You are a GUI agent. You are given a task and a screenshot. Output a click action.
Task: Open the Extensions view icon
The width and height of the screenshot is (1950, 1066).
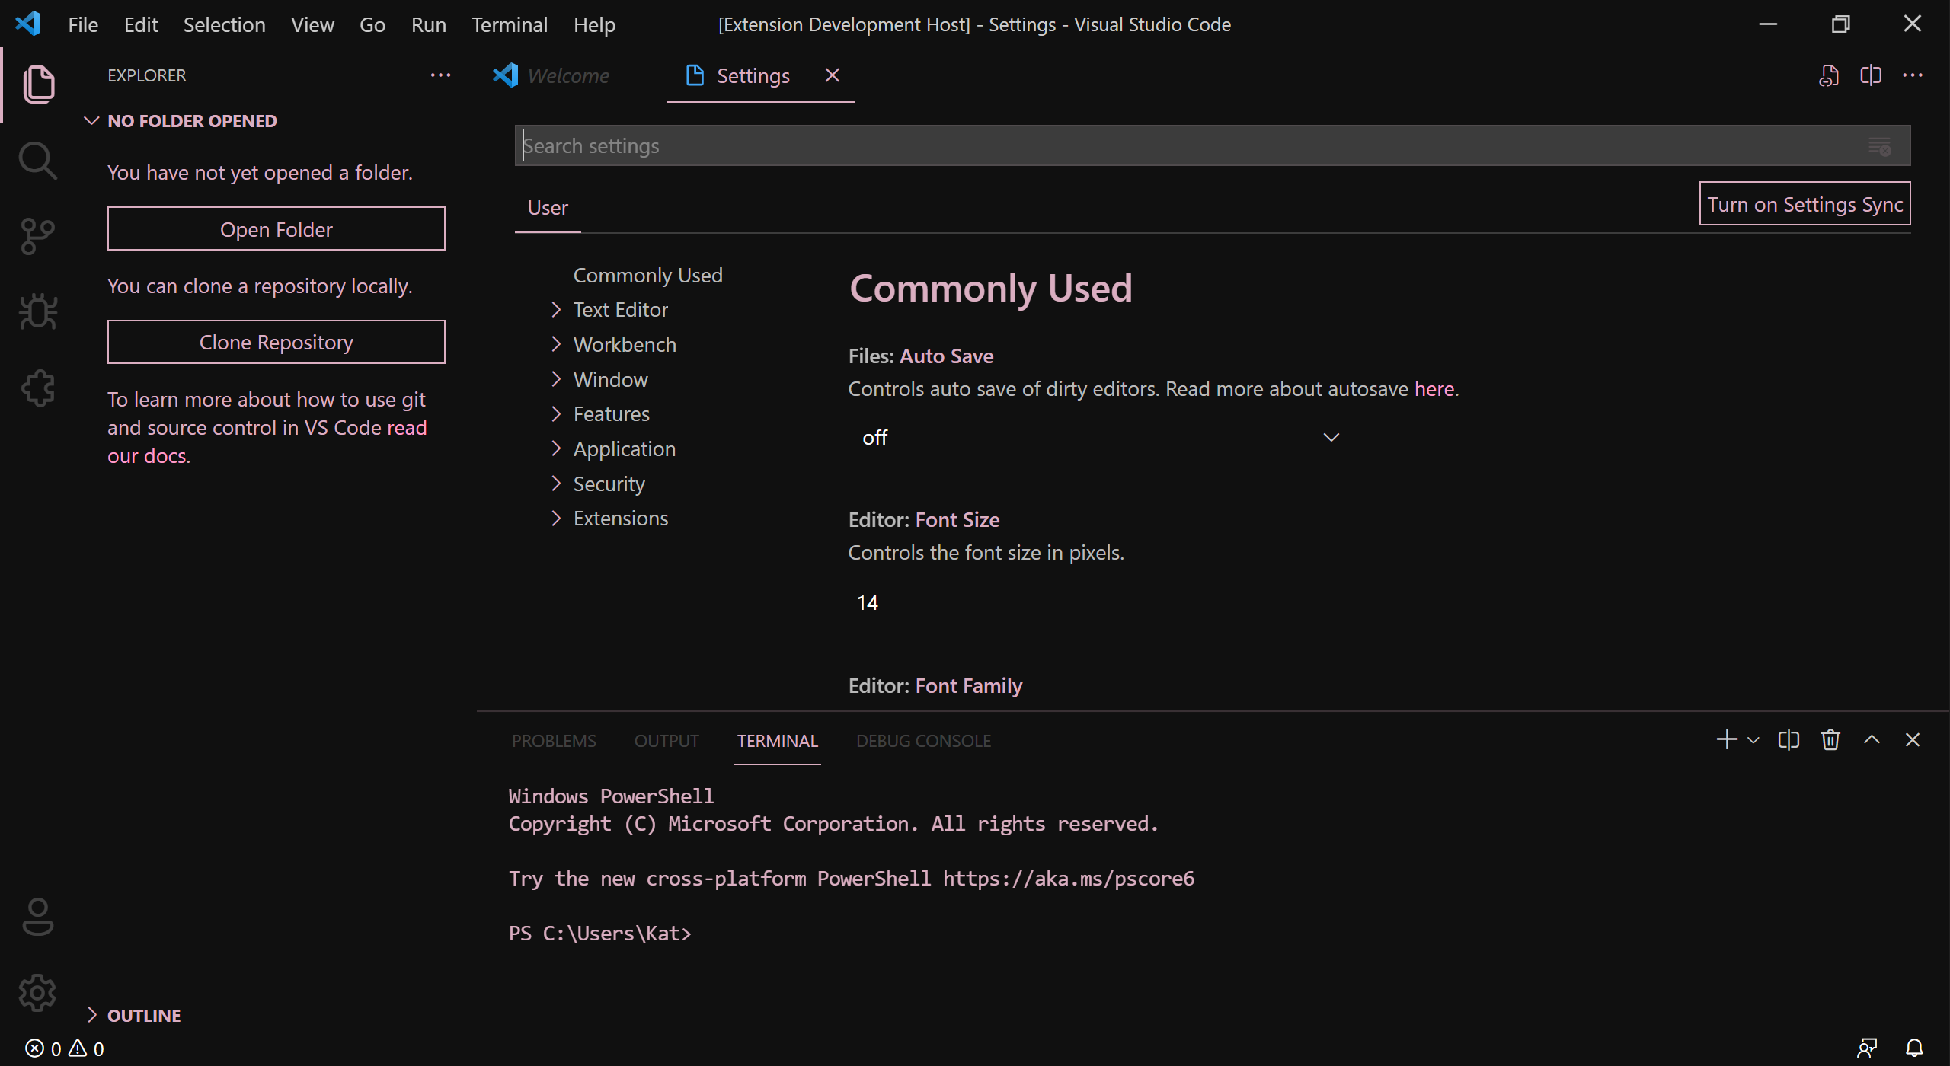coord(37,388)
